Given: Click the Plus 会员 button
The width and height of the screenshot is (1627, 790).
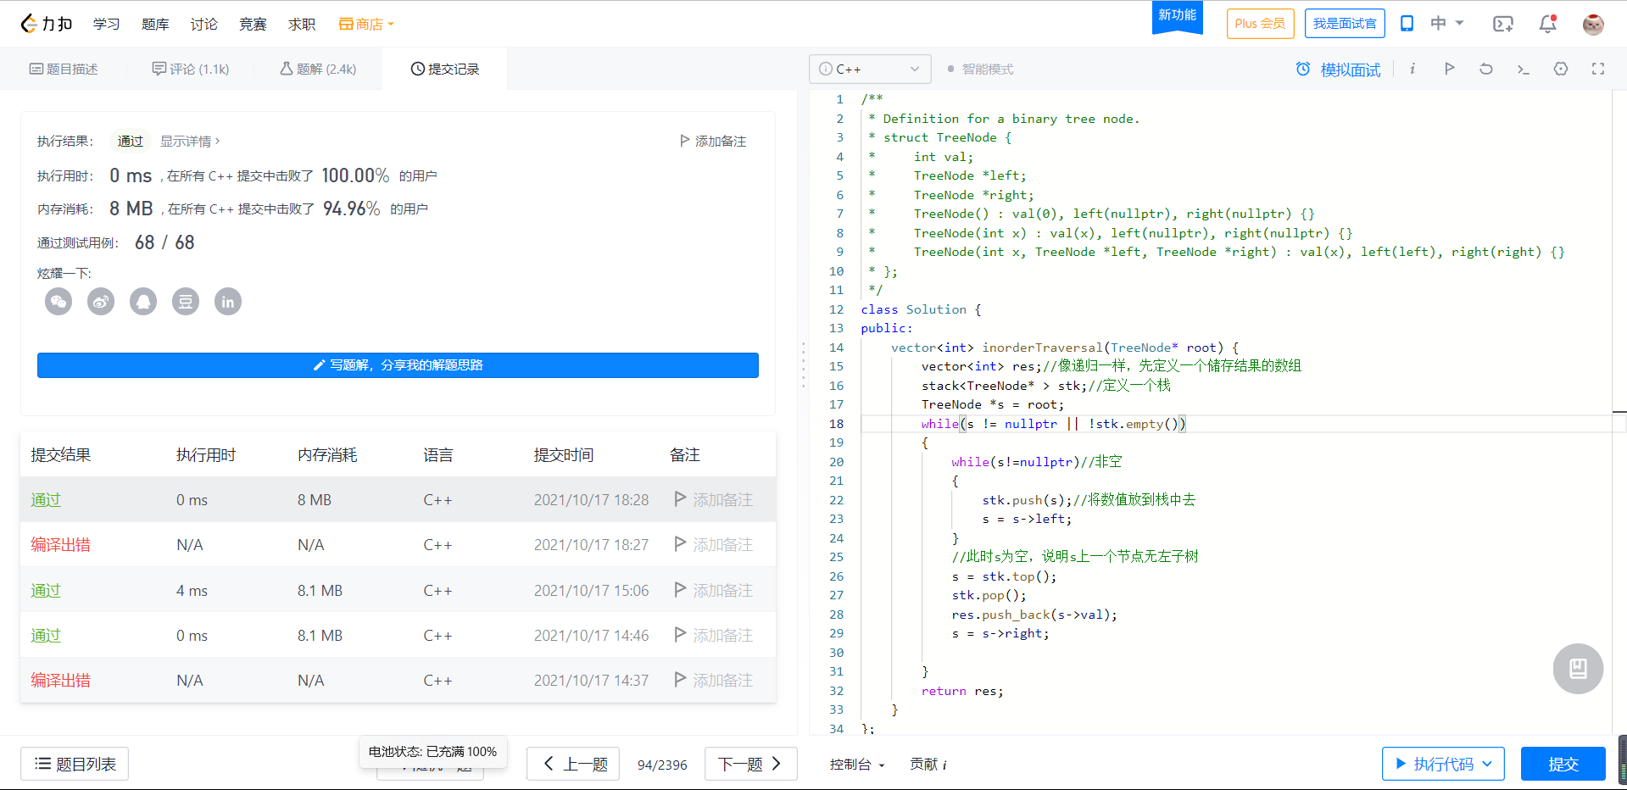Looking at the screenshot, I should click(1260, 24).
